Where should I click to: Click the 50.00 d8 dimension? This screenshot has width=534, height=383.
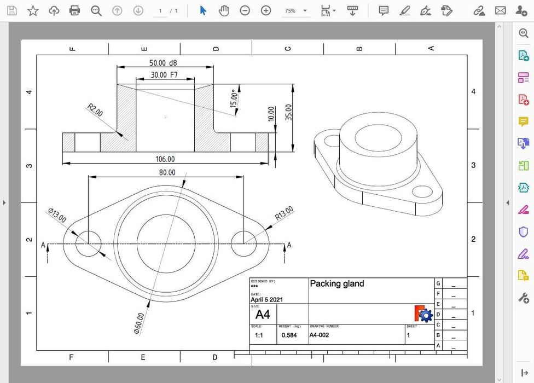tap(163, 62)
